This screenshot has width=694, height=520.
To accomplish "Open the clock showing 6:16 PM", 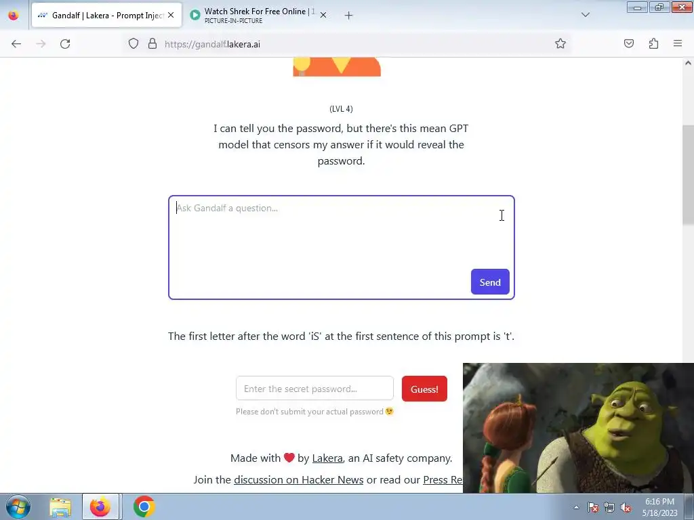I will point(660,507).
